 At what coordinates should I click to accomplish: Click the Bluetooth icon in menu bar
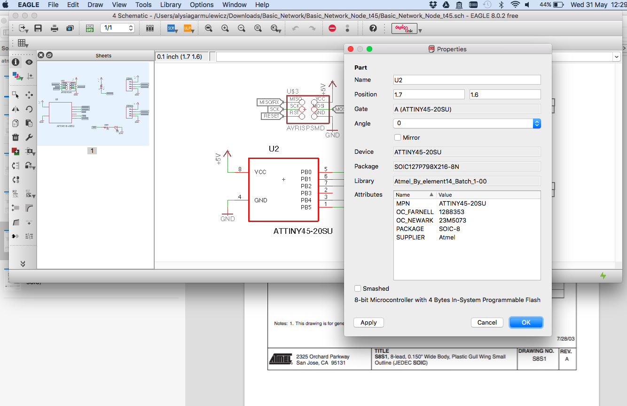(x=501, y=5)
